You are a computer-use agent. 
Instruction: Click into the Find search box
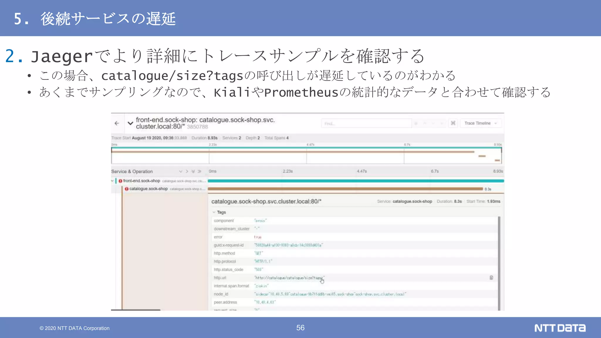366,124
